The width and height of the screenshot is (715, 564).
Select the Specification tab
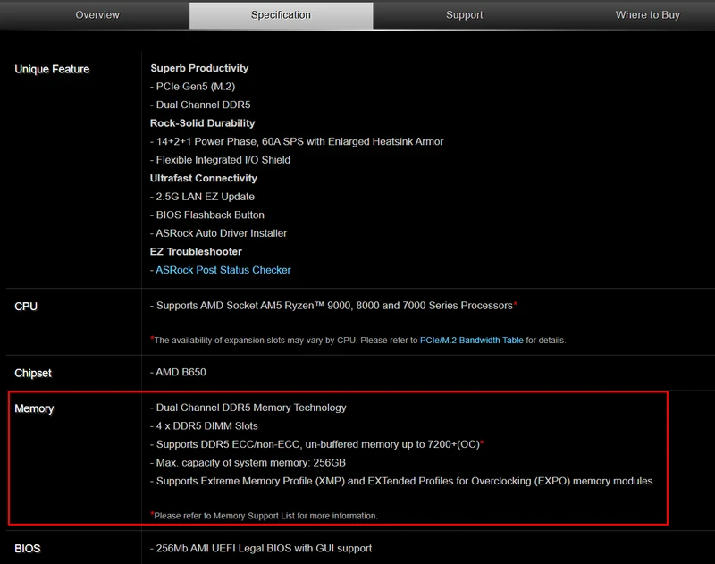point(281,15)
